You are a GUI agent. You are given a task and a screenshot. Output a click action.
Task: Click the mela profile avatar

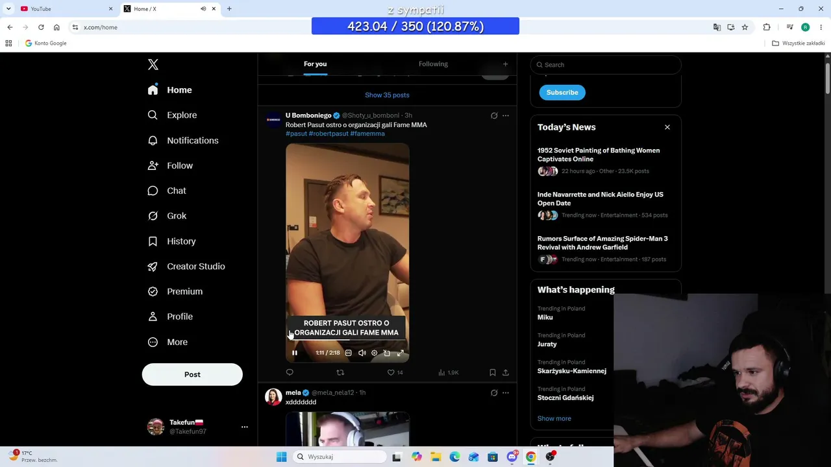[273, 397]
